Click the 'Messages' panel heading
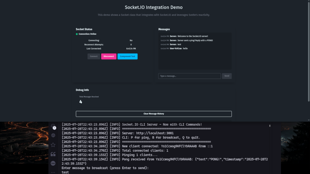This screenshot has width=310, height=174. [164, 29]
